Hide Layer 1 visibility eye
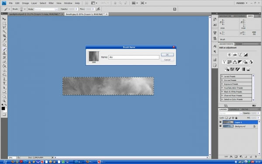This screenshot has height=164, width=262. (x=221, y=122)
